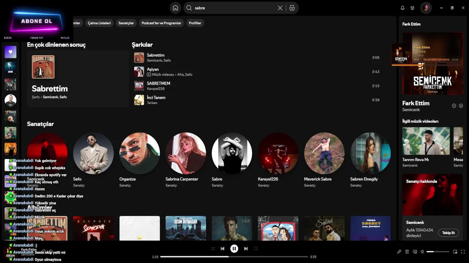Open Şarkılar section heading

click(142, 45)
